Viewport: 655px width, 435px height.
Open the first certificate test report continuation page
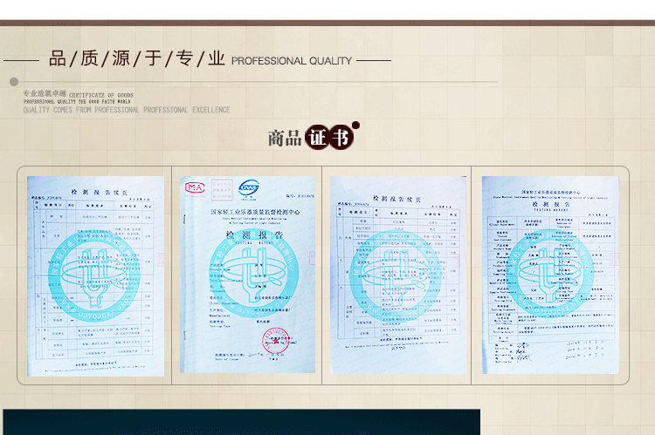[96, 276]
